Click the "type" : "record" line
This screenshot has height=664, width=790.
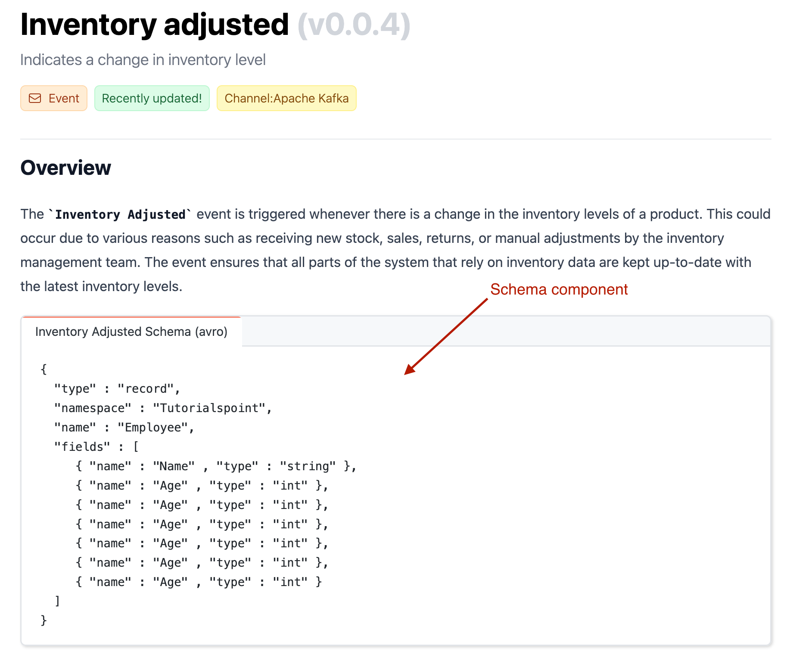tap(117, 389)
